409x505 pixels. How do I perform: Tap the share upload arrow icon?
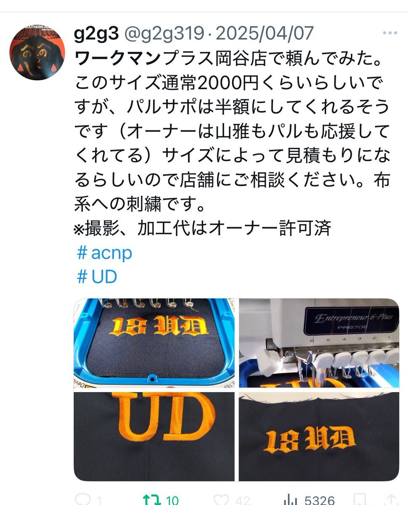click(390, 500)
